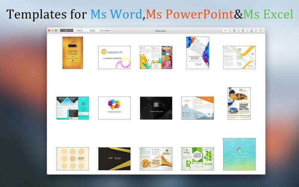The width and height of the screenshot is (299, 187).
Task: Open the colorful polygon brochure template
Action: [x=156, y=58]
